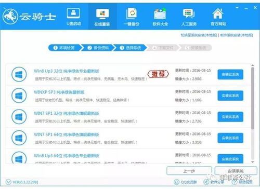Screen dimensions: 260x189
Task: Select step 4 下载文件
Action: [163, 48]
